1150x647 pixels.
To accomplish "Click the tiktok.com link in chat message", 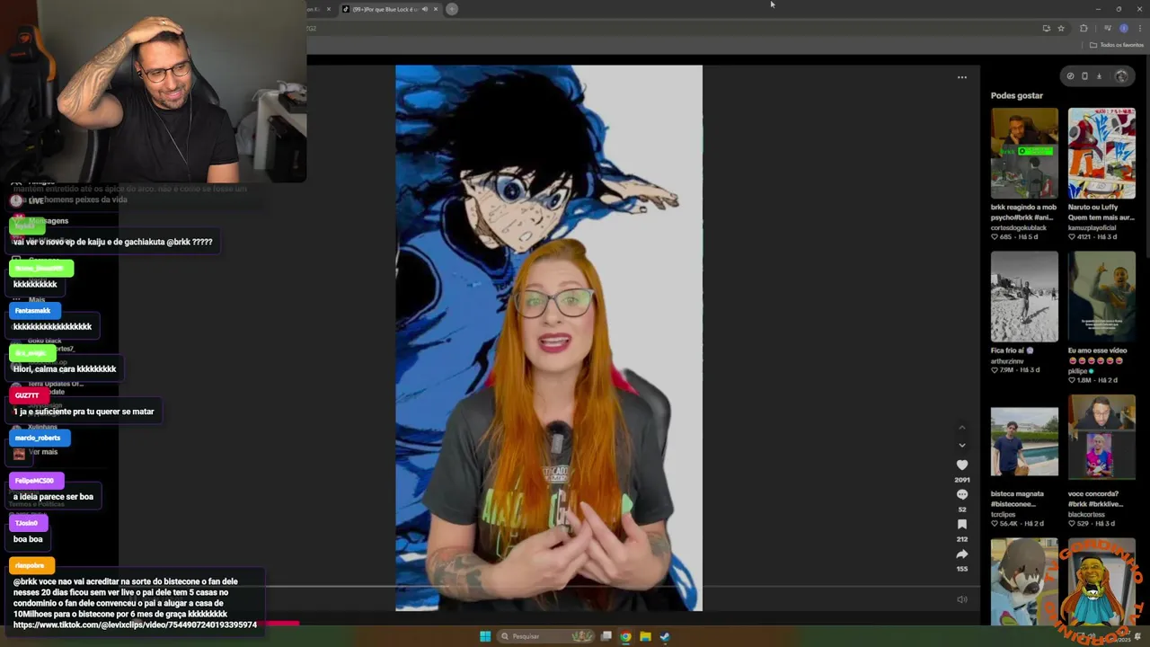I will 135,625.
